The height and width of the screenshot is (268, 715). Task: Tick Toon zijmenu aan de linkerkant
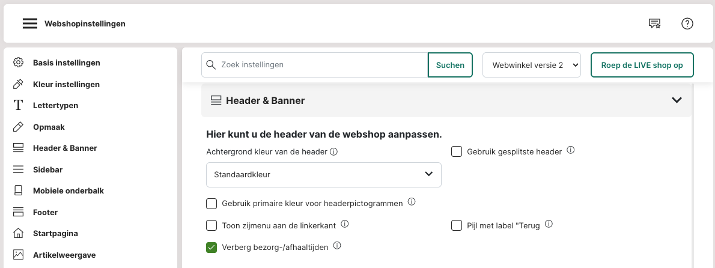tap(211, 225)
